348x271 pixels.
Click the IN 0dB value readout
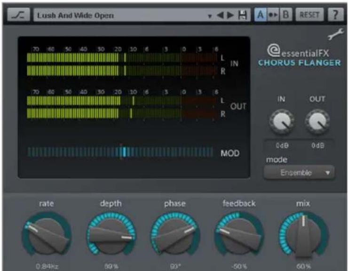coord(282,146)
